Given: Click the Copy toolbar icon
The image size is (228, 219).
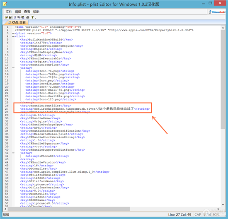Looking at the screenshot, I should pyautogui.click(x=19, y=17).
